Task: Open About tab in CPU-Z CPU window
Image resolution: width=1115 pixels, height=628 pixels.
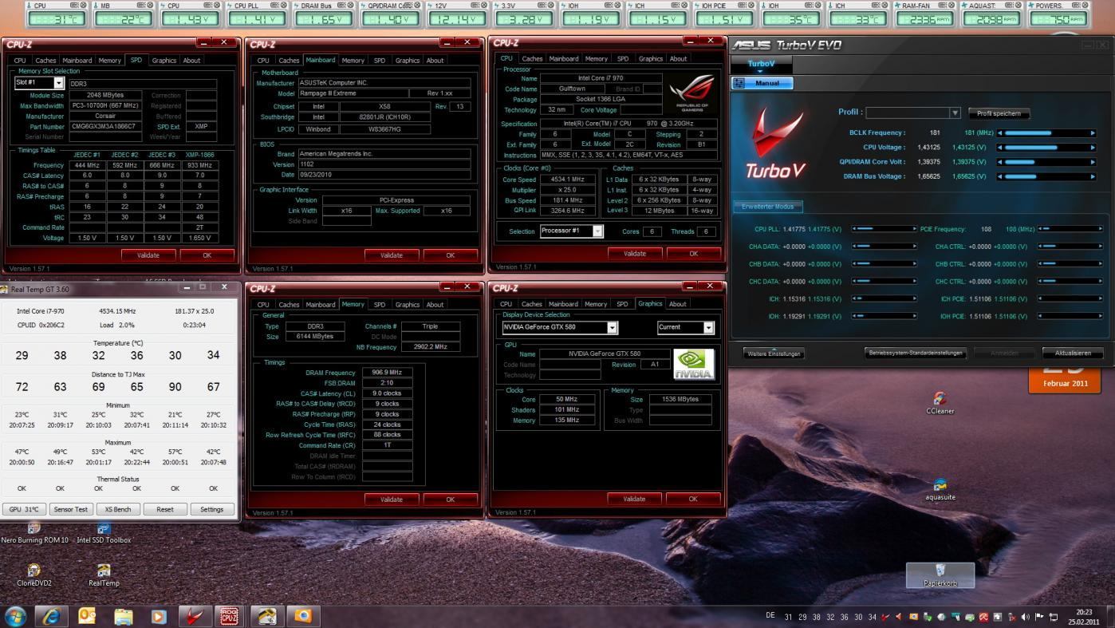Action: tap(678, 58)
